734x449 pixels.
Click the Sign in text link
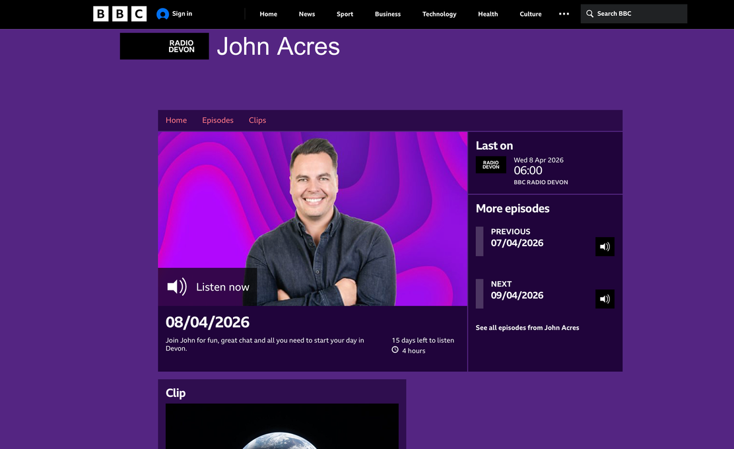(x=182, y=14)
